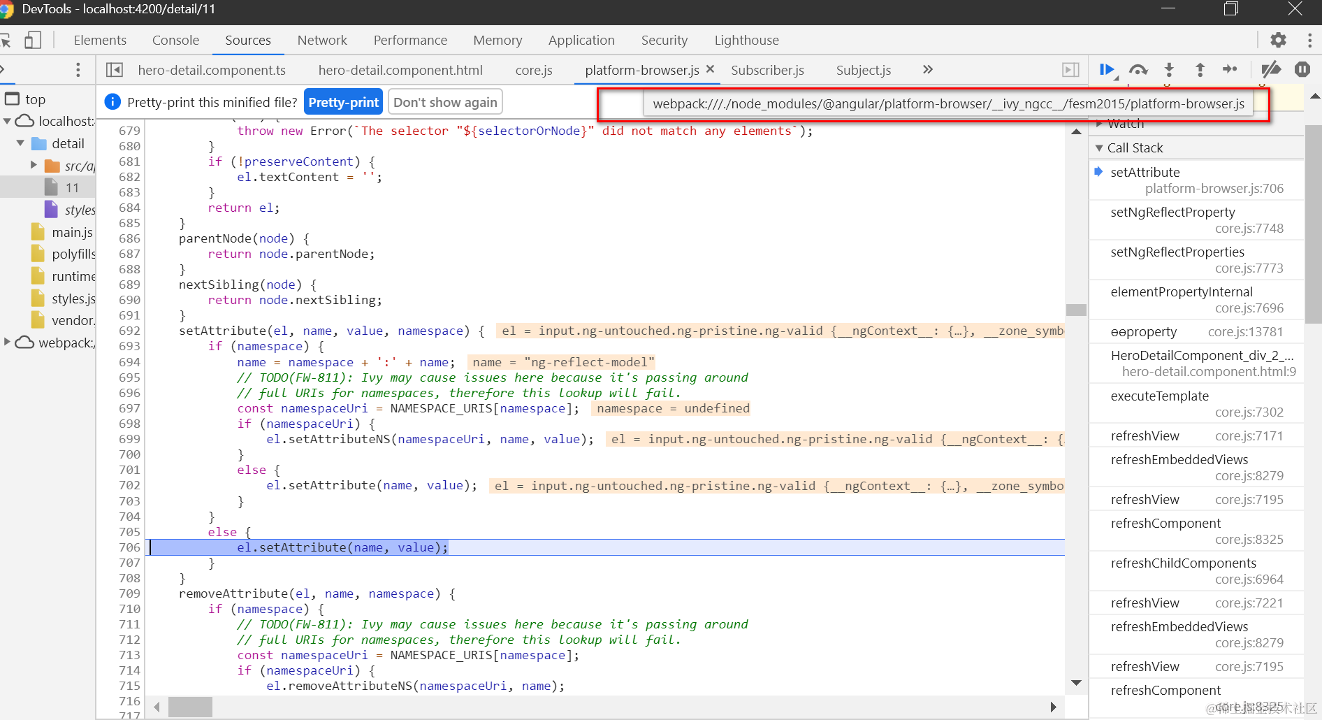This screenshot has width=1322, height=720.
Task: Switch to Subject.js file tab
Action: click(864, 70)
